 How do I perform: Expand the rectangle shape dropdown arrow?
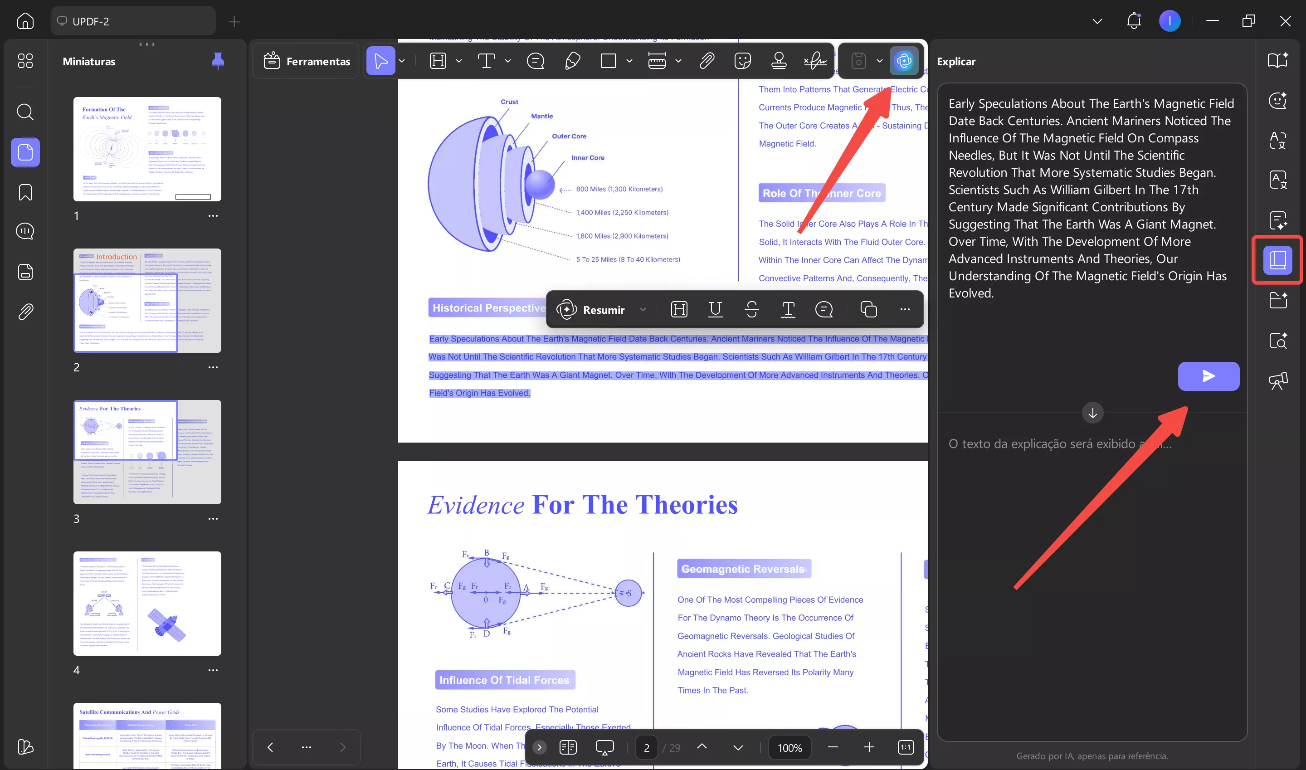pyautogui.click(x=629, y=61)
